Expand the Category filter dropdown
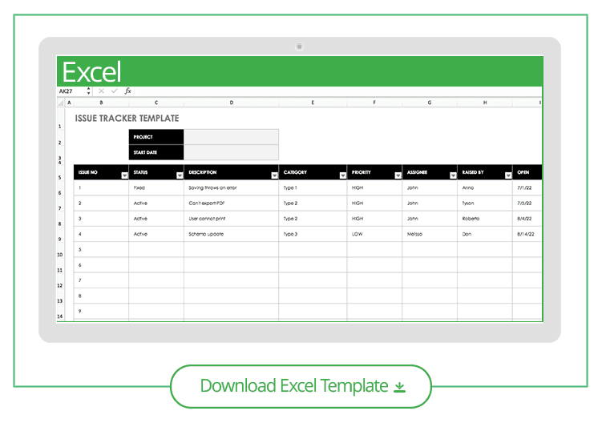598x423 pixels. [x=342, y=175]
